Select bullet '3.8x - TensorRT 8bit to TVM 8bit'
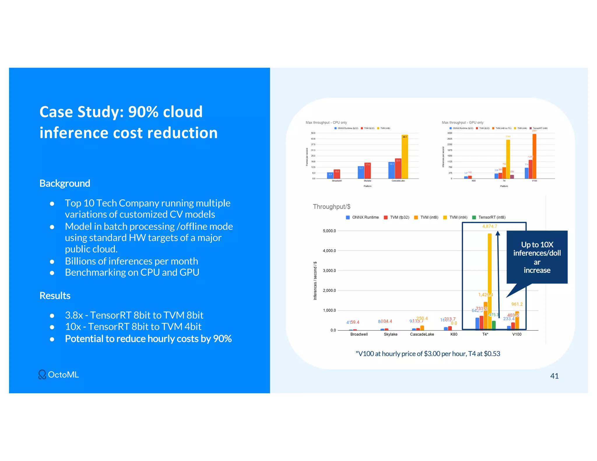597x461 pixels. tap(134, 315)
